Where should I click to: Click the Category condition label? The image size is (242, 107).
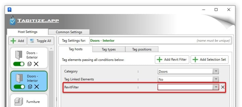pos(71,71)
